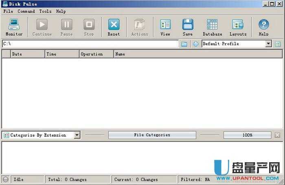
Task: Open the Categorize By Extension dropdown
Action: [x=77, y=135]
